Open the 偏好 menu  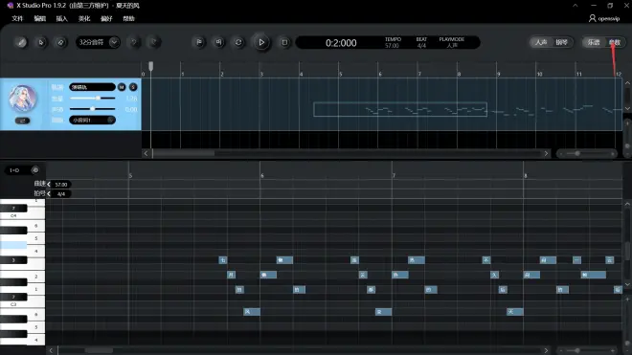click(x=106, y=18)
